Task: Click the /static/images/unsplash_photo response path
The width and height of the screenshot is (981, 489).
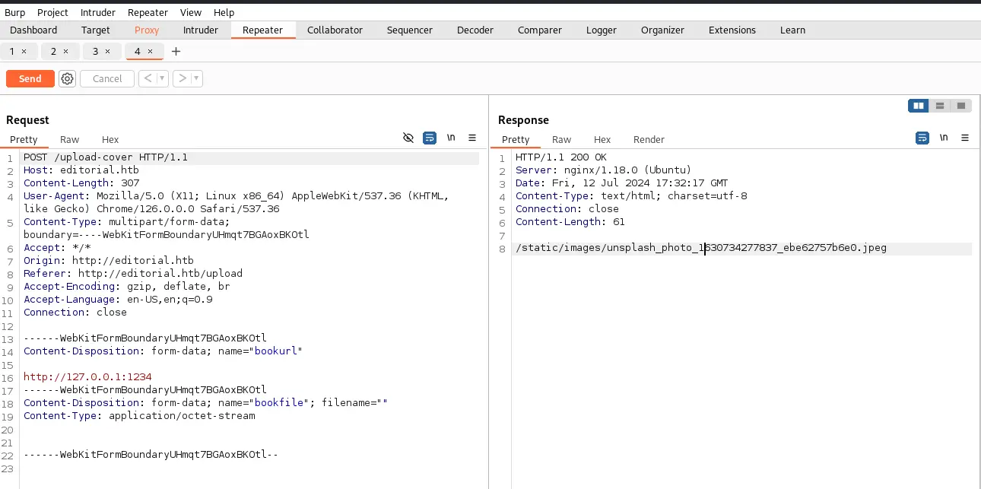Action: [x=701, y=248]
